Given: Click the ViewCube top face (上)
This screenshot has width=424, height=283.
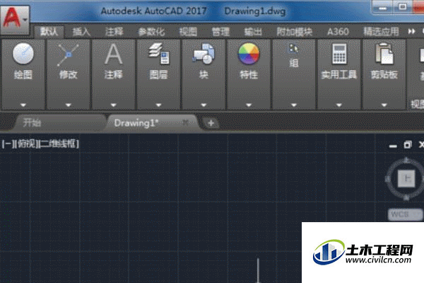Looking at the screenshot, I should (406, 178).
